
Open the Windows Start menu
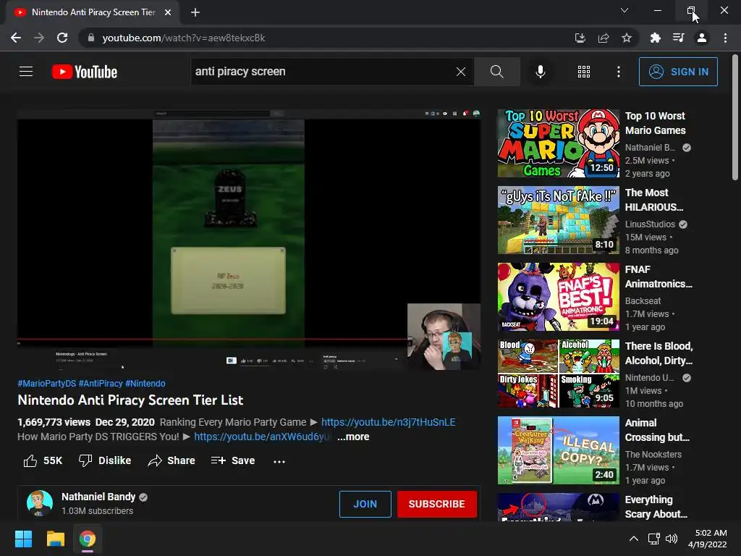pos(23,539)
